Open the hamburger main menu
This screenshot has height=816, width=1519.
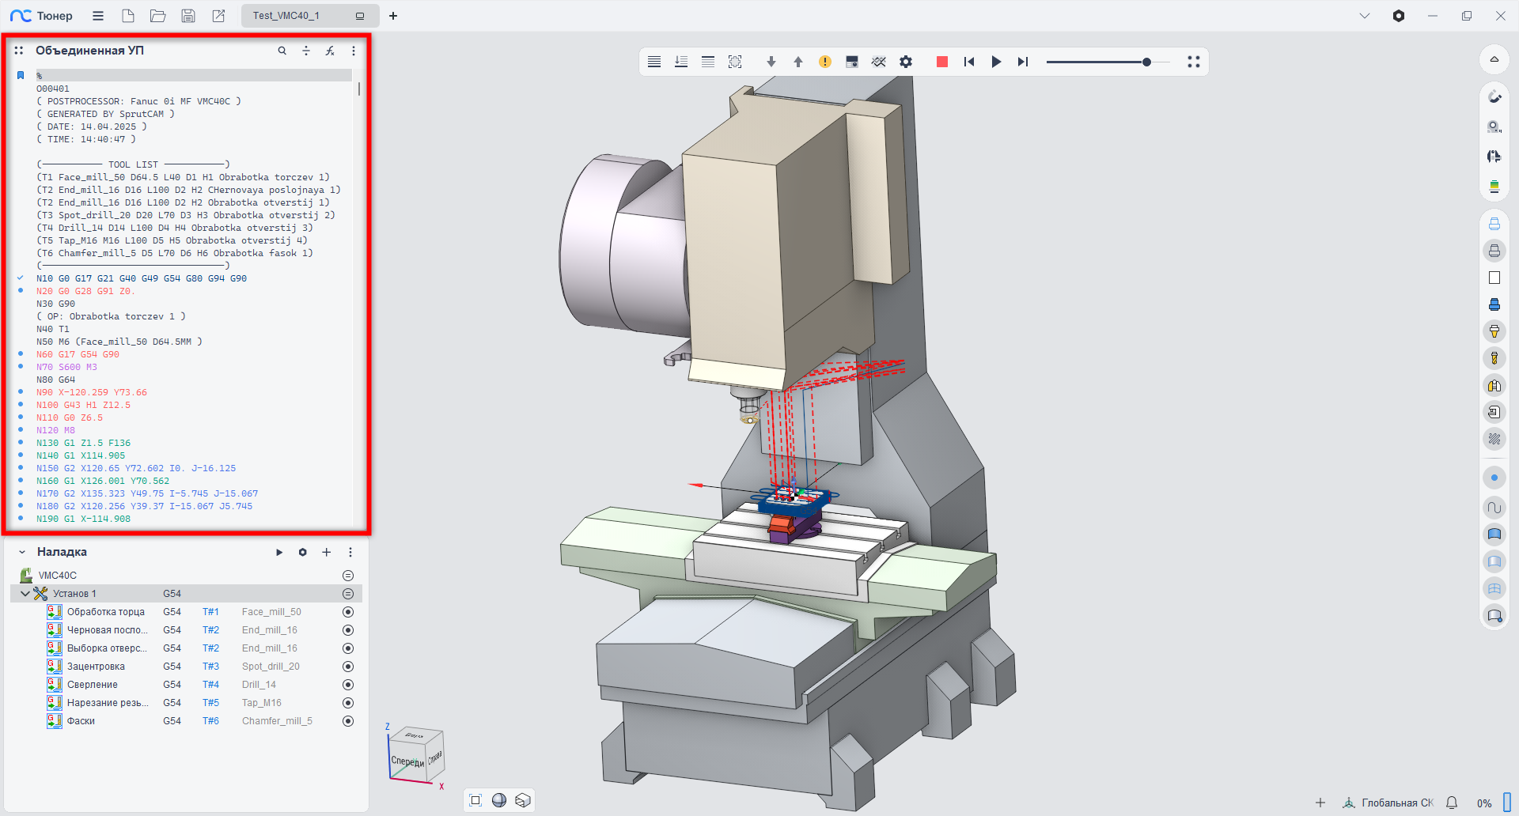(98, 16)
